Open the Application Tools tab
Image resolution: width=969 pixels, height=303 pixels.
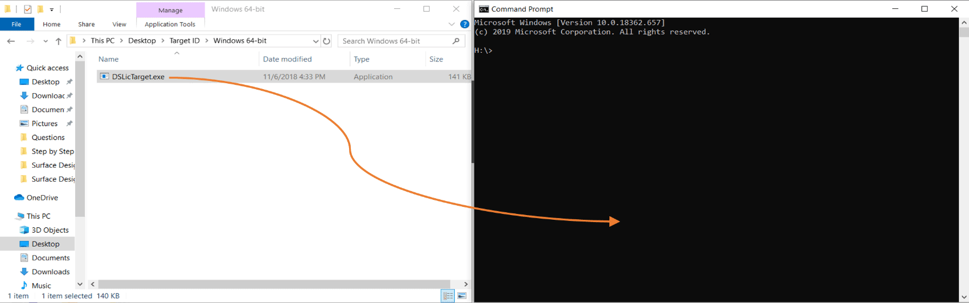click(x=170, y=24)
